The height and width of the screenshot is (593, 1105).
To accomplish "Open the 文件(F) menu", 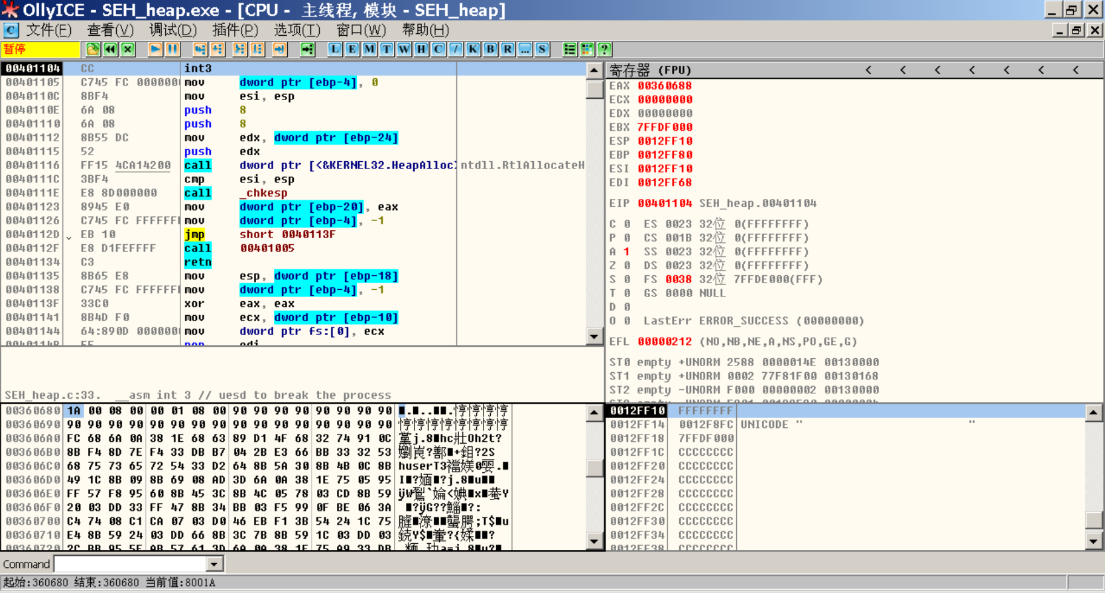I will coord(49,31).
